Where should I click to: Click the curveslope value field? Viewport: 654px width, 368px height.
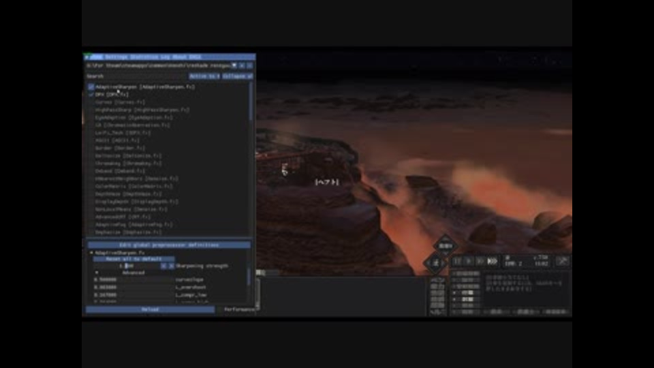coord(134,279)
